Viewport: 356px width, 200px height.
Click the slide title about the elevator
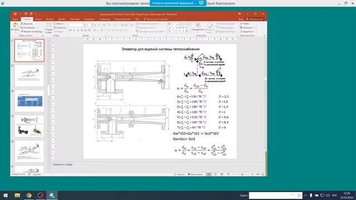coord(161,49)
